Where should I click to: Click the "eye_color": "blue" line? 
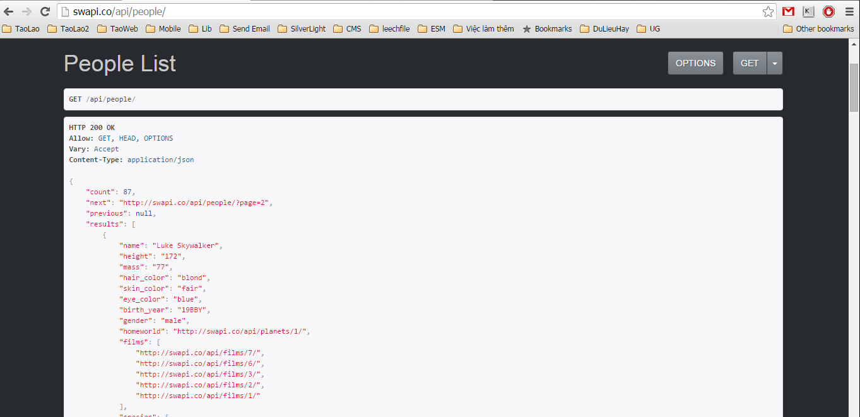160,299
